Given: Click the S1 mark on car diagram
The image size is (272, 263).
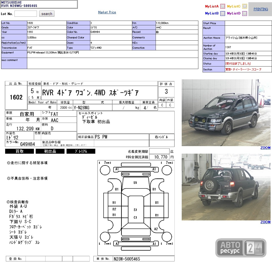Looking at the screenshot, I should point(135,210).
